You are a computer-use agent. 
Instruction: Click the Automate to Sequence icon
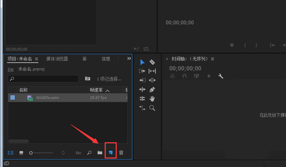[79, 153]
